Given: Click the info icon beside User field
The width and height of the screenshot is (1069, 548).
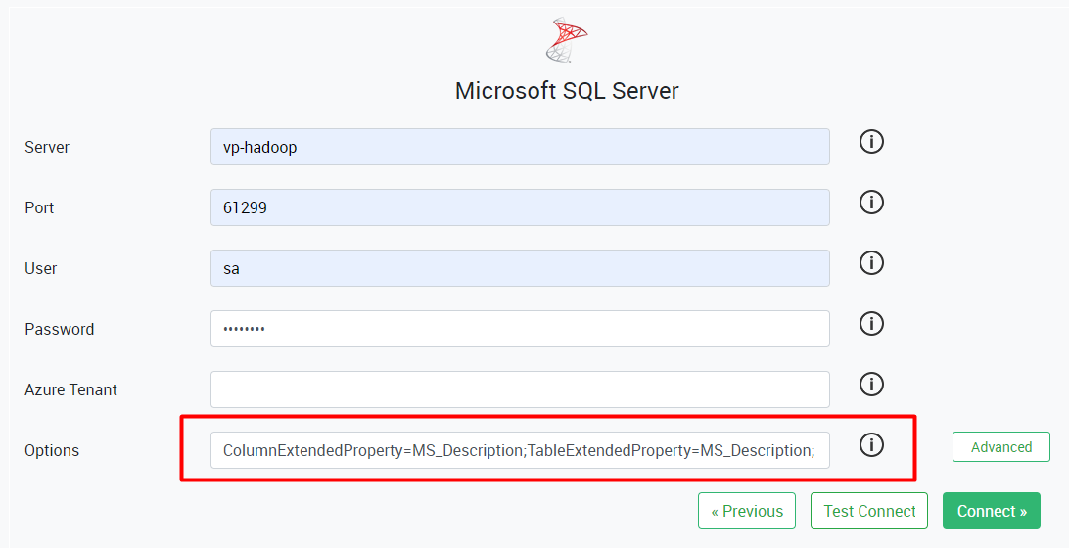Looking at the screenshot, I should pyautogui.click(x=871, y=263).
